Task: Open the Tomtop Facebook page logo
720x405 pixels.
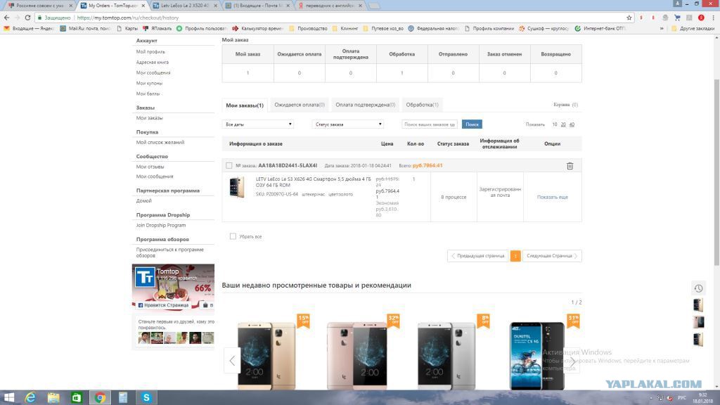Action: tap(145, 277)
